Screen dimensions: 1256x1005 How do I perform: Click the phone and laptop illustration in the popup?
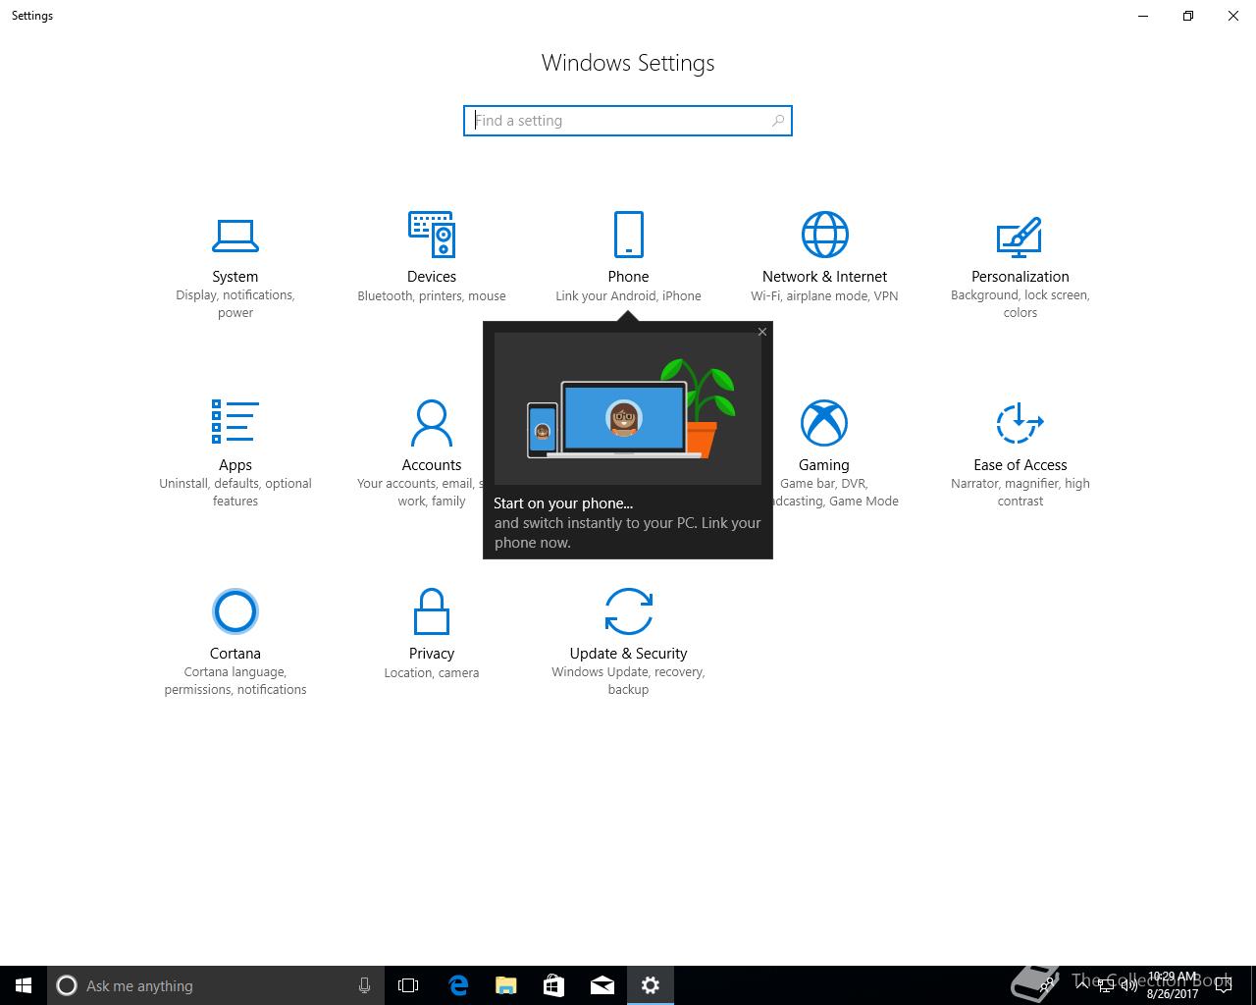628,408
